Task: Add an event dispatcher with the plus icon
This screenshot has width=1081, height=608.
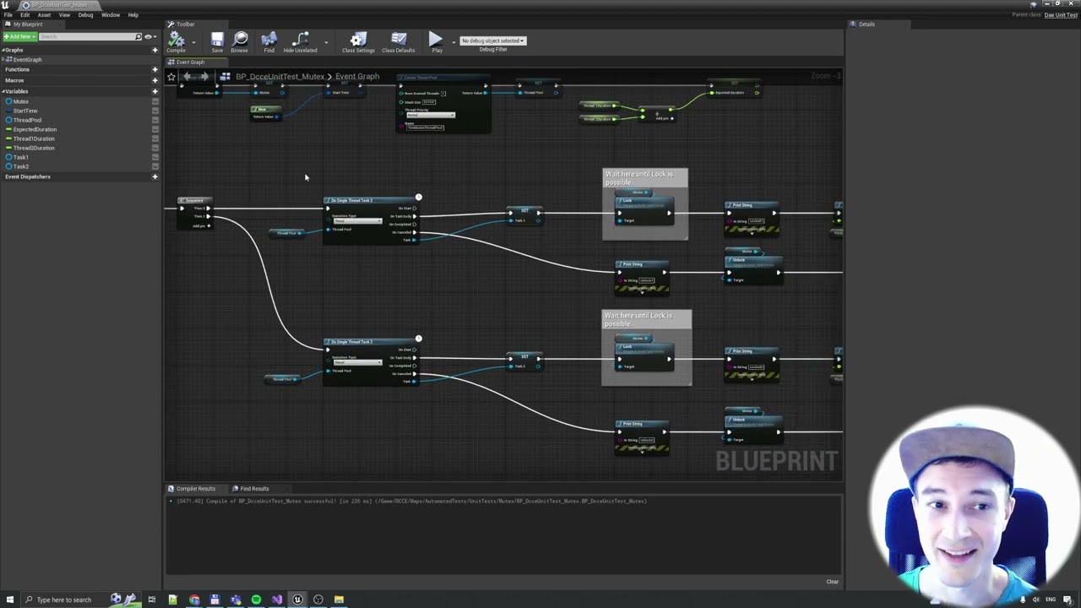Action: [155, 176]
